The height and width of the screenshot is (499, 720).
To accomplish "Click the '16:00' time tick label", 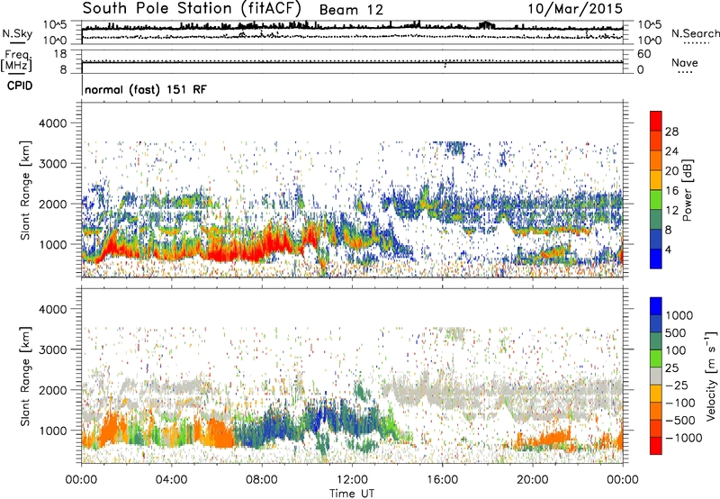I will click(x=442, y=480).
